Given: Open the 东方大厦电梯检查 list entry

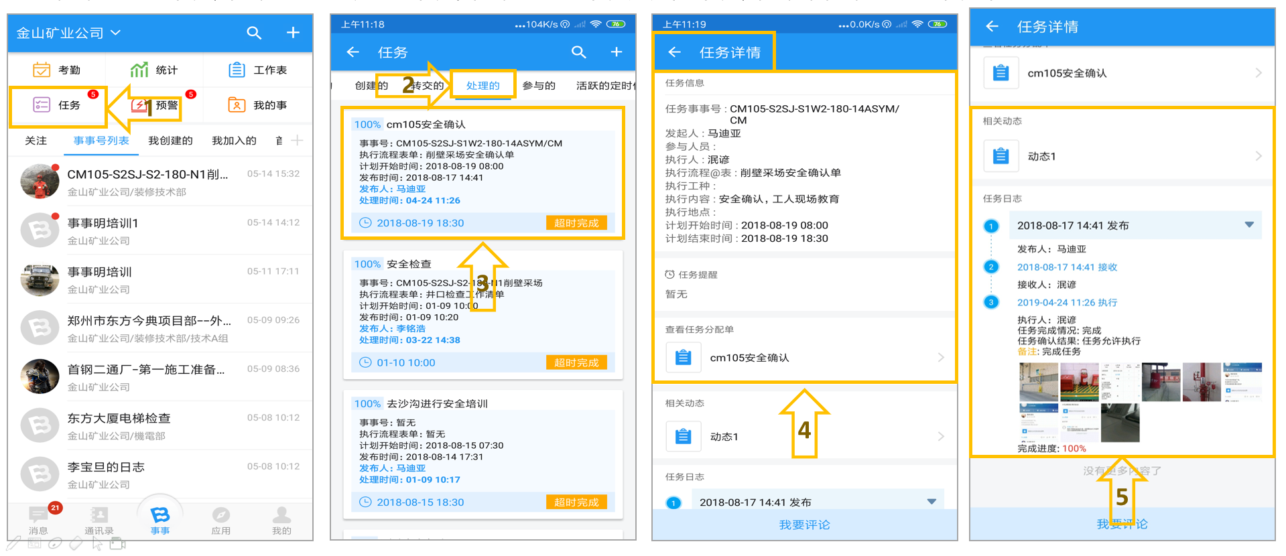Looking at the screenshot, I should pos(160,426).
